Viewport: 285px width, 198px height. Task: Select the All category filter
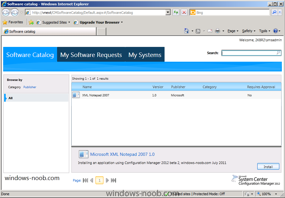36,98
